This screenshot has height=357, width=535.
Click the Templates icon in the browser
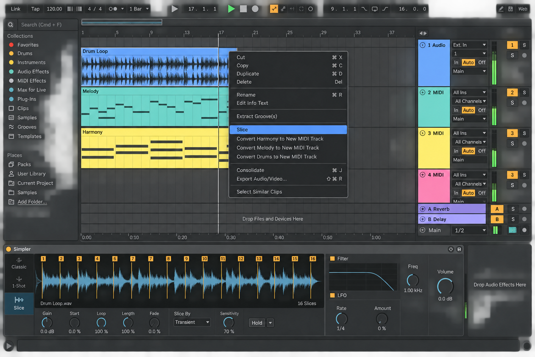click(x=11, y=136)
